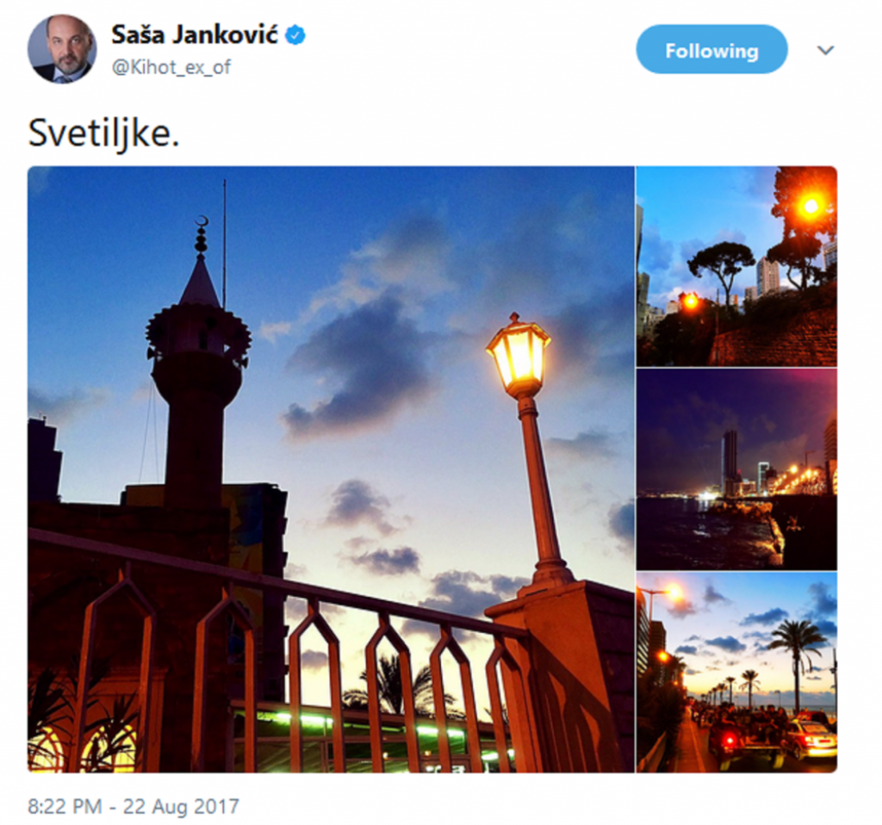Click the minaret crescent in large photo
This screenshot has width=882, height=825.
(x=202, y=221)
